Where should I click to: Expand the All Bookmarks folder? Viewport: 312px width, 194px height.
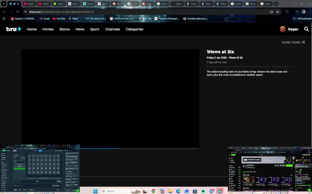[302, 19]
